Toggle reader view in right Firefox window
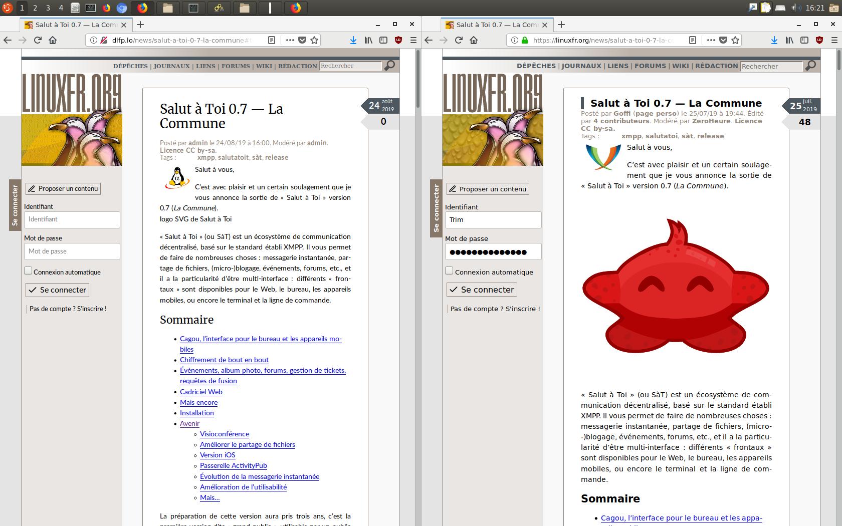Image resolution: width=842 pixels, height=526 pixels. [693, 40]
